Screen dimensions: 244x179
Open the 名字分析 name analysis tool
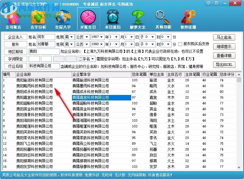tap(38, 18)
